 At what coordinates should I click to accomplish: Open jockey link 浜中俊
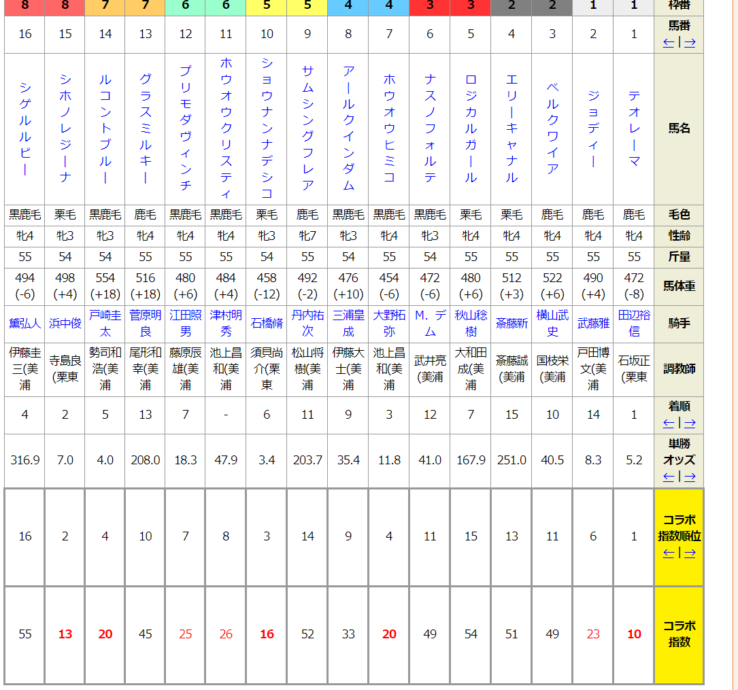pyautogui.click(x=65, y=324)
